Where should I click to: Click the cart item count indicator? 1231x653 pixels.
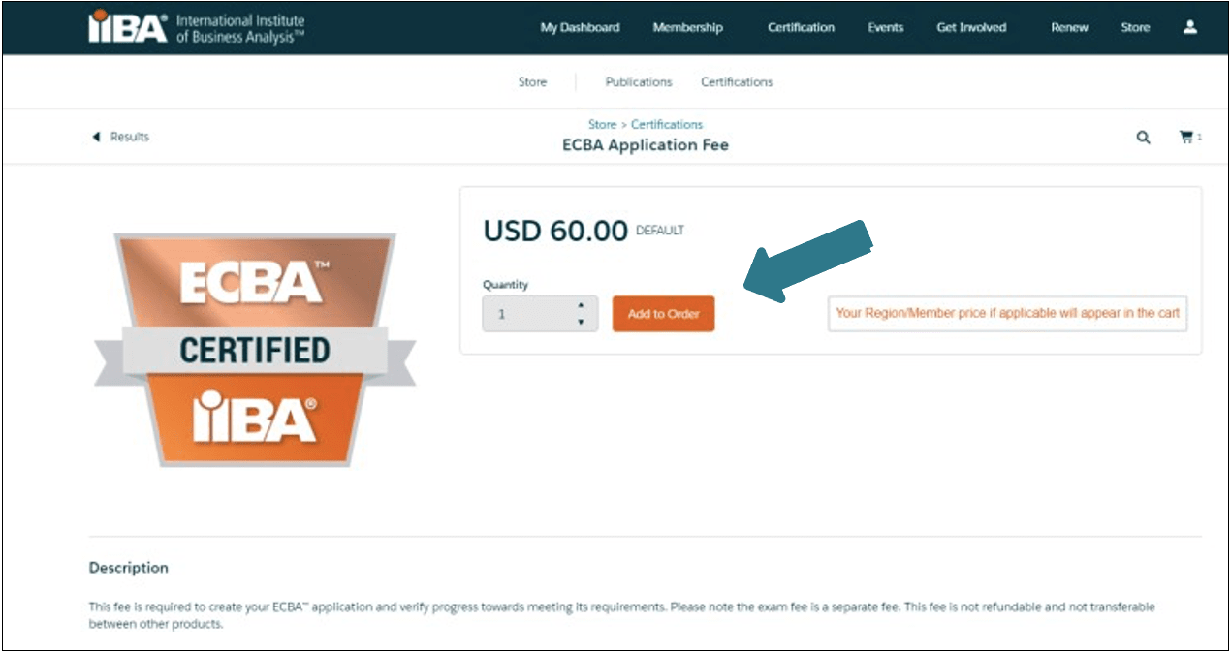point(1199,138)
